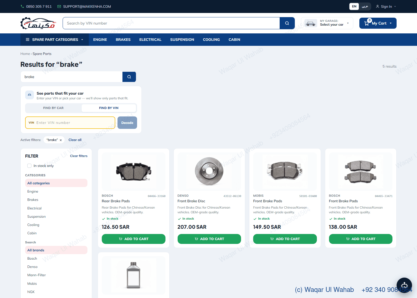Open the fluid bottle product image
The width and height of the screenshot is (417, 298).
click(133, 275)
